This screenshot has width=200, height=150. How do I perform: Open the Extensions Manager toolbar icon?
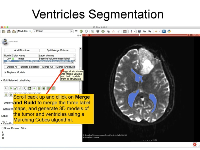(164, 31)
